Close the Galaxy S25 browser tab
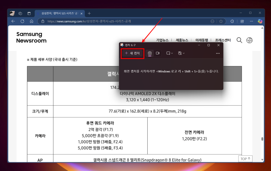This screenshot has height=171, width=271. click(82, 14)
